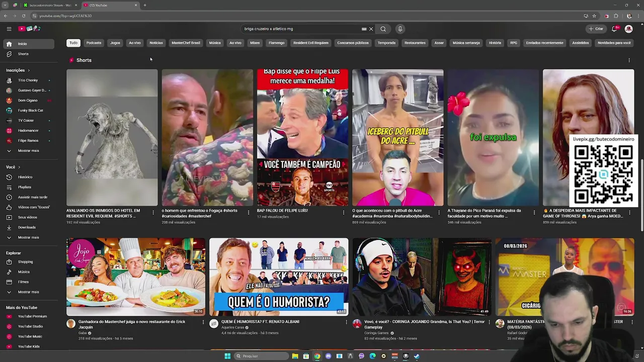Open Playlists in the sidebar
The image size is (644, 362).
29,187
